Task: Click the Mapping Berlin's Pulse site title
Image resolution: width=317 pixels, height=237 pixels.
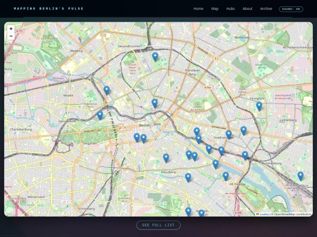Action: tap(49, 8)
